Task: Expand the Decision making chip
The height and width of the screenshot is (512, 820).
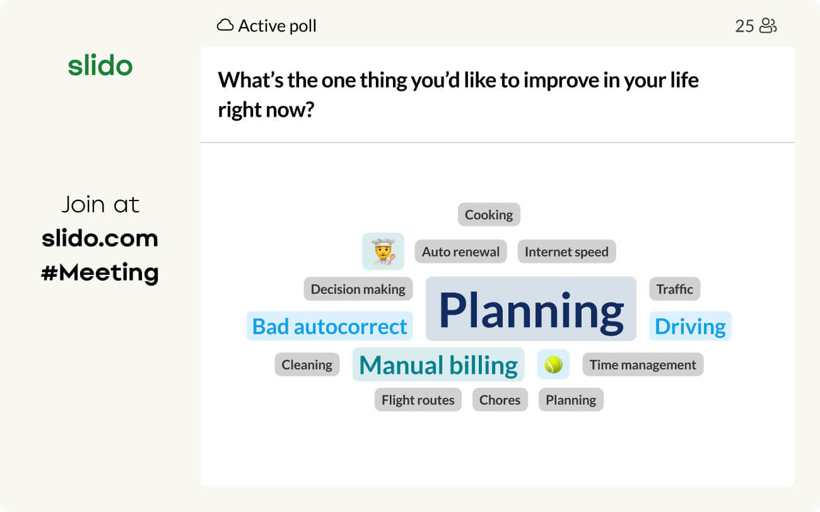Action: pyautogui.click(x=358, y=289)
